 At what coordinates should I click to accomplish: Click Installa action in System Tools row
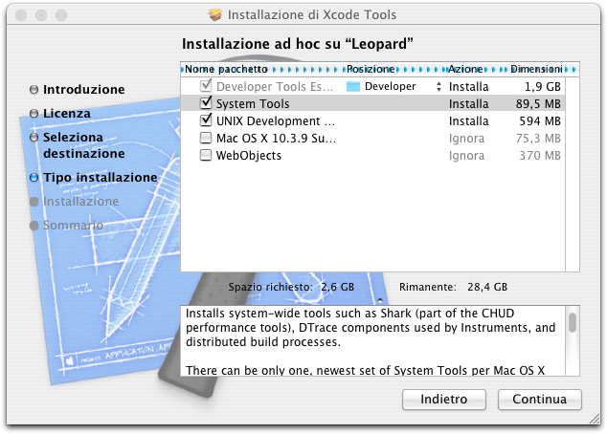[469, 103]
